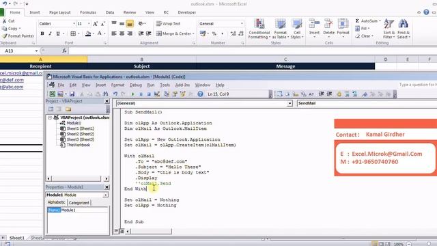Toggle middle vertical alignment button
This screenshot has width=437, height=246.
click(122, 24)
